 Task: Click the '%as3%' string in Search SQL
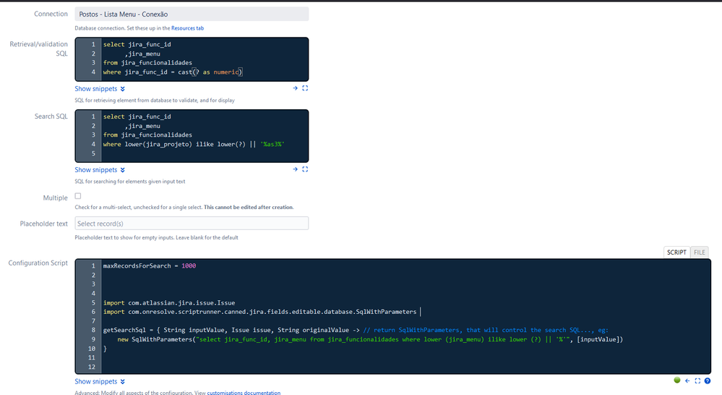point(272,144)
